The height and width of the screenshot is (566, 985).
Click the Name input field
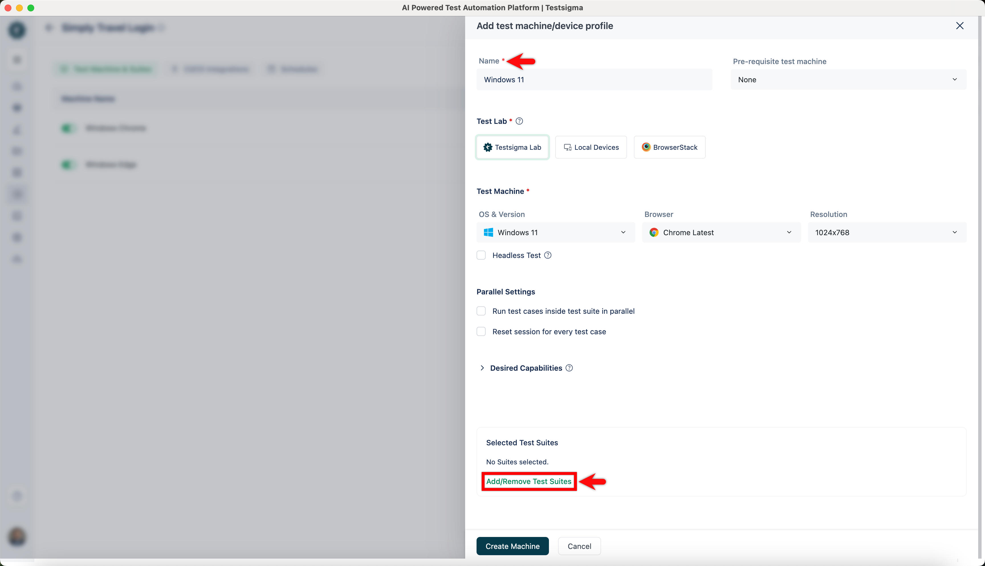[594, 80]
